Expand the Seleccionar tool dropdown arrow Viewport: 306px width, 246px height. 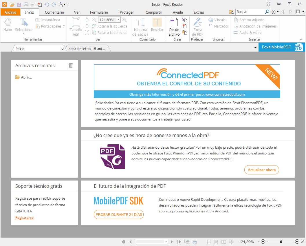(24, 34)
